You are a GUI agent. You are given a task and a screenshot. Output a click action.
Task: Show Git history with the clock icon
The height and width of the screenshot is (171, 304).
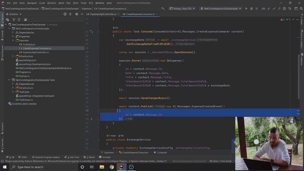(284, 9)
